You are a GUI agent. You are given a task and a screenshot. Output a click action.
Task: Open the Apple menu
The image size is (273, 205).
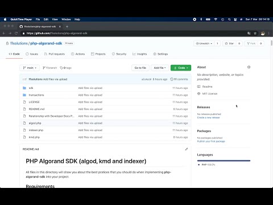5,19
